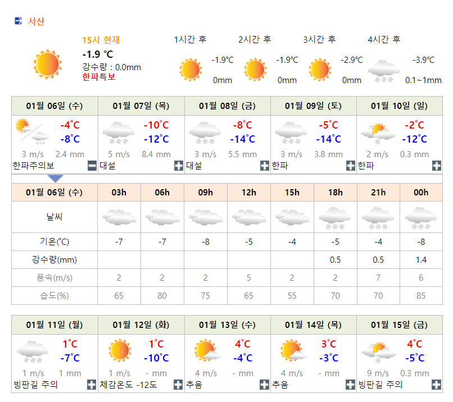Click the 8.4 mm value on 01월 07일
Image resolution: width=453 pixels, height=402 pixels.
(156, 154)
